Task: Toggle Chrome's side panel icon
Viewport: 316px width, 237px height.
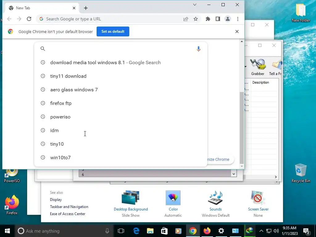Action: point(218,19)
